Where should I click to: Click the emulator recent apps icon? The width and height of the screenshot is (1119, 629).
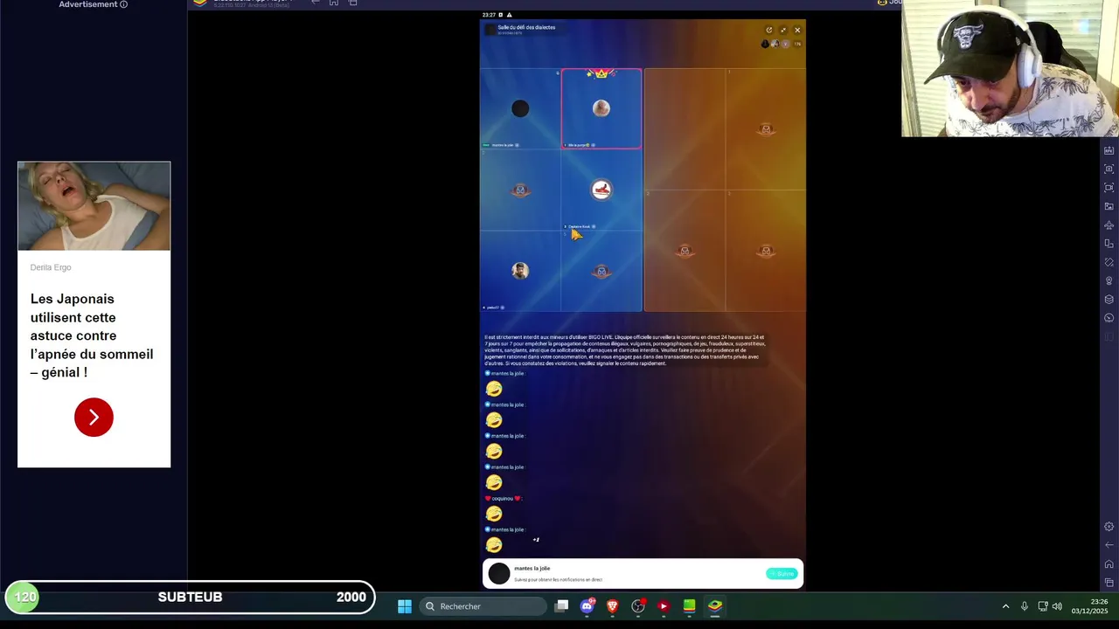[x=1109, y=583]
